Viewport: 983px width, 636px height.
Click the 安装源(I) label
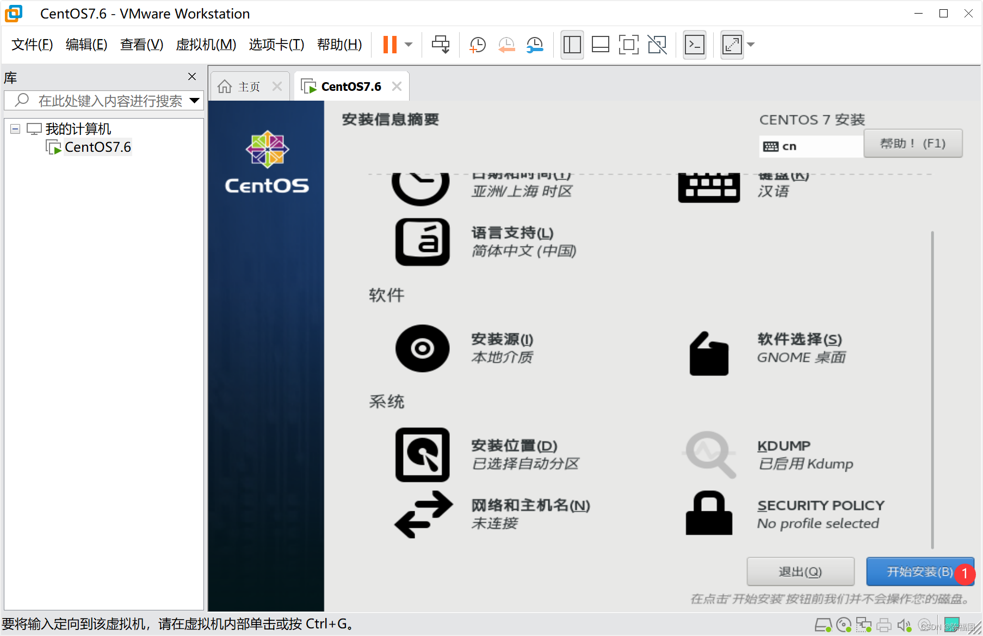[x=502, y=339]
